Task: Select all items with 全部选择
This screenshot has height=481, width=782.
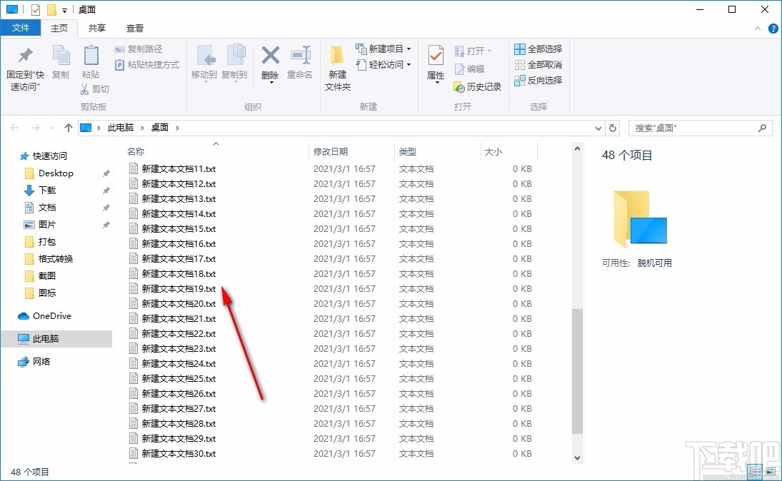Action: coord(538,48)
